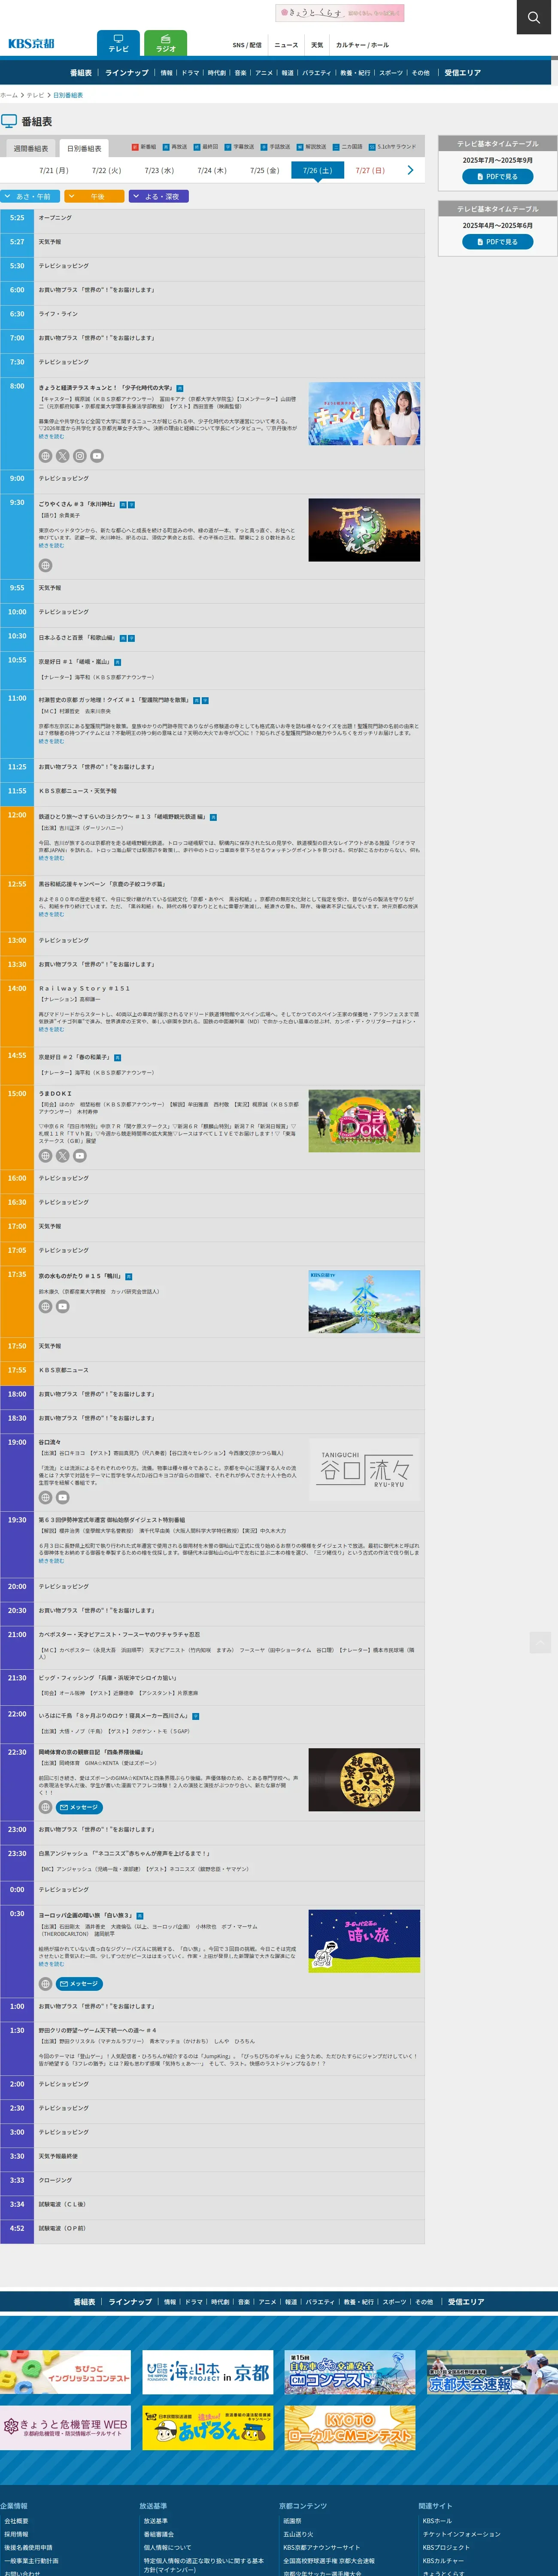
Task: Open YouTube icon for うまDOKI
Action: [x=79, y=1156]
